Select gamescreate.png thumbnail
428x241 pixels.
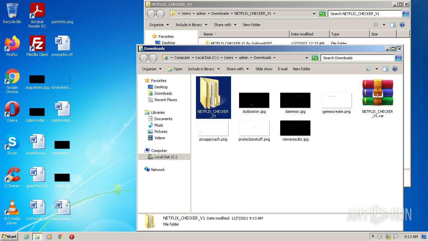(x=336, y=103)
